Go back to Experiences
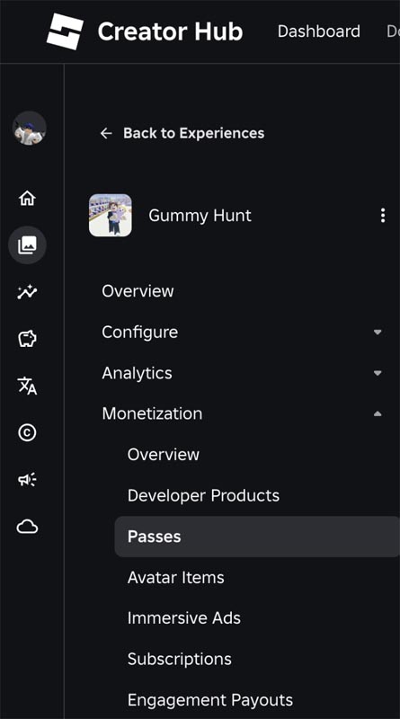This screenshot has height=719, width=400. click(182, 133)
